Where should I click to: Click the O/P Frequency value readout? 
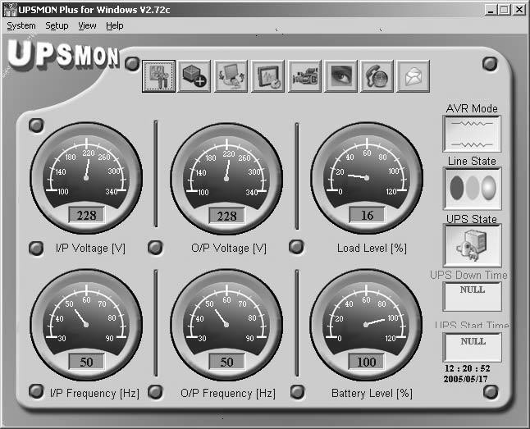(x=226, y=363)
